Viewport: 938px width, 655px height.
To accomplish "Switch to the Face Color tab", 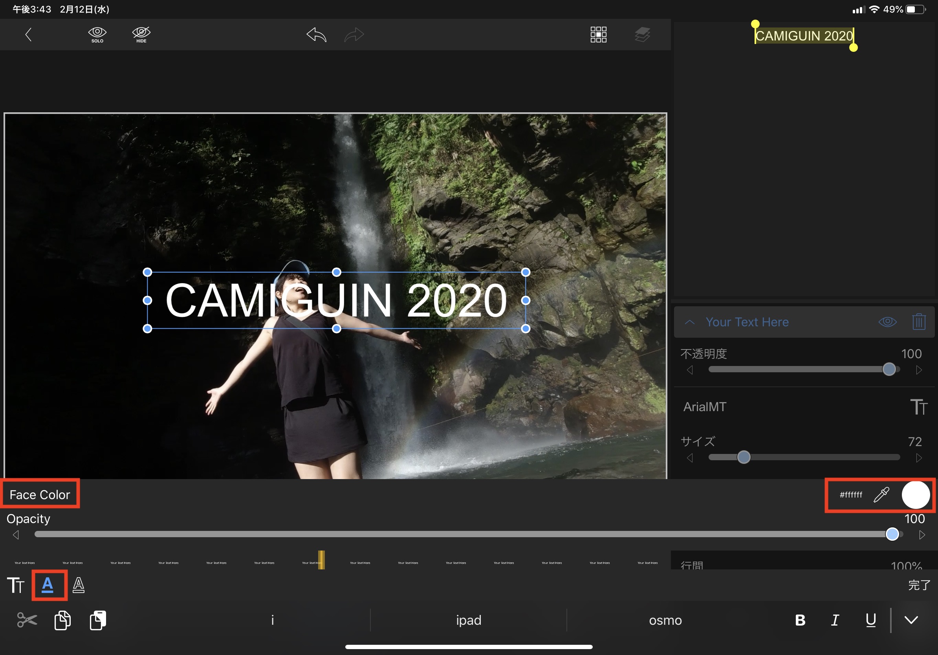I will (x=48, y=585).
